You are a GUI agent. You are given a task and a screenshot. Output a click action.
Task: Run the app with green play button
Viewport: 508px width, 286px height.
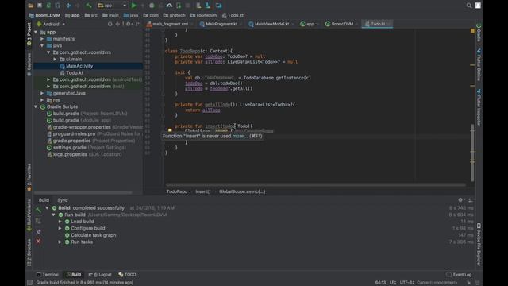(x=134, y=6)
